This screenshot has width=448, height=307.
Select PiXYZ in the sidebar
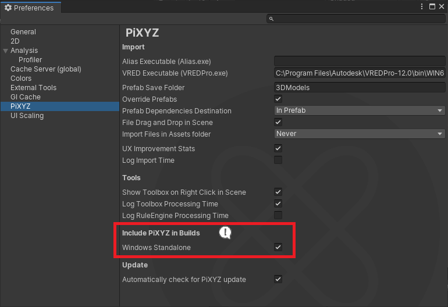[x=60, y=106]
